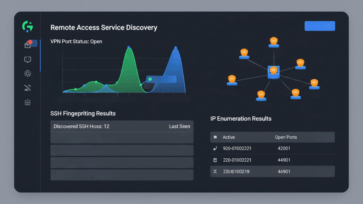Click the Open Ports column header
This screenshot has width=363, height=204.
click(x=286, y=137)
